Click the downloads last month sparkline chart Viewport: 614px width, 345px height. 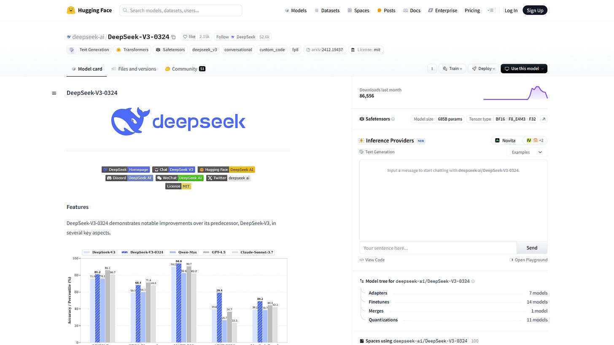515,93
